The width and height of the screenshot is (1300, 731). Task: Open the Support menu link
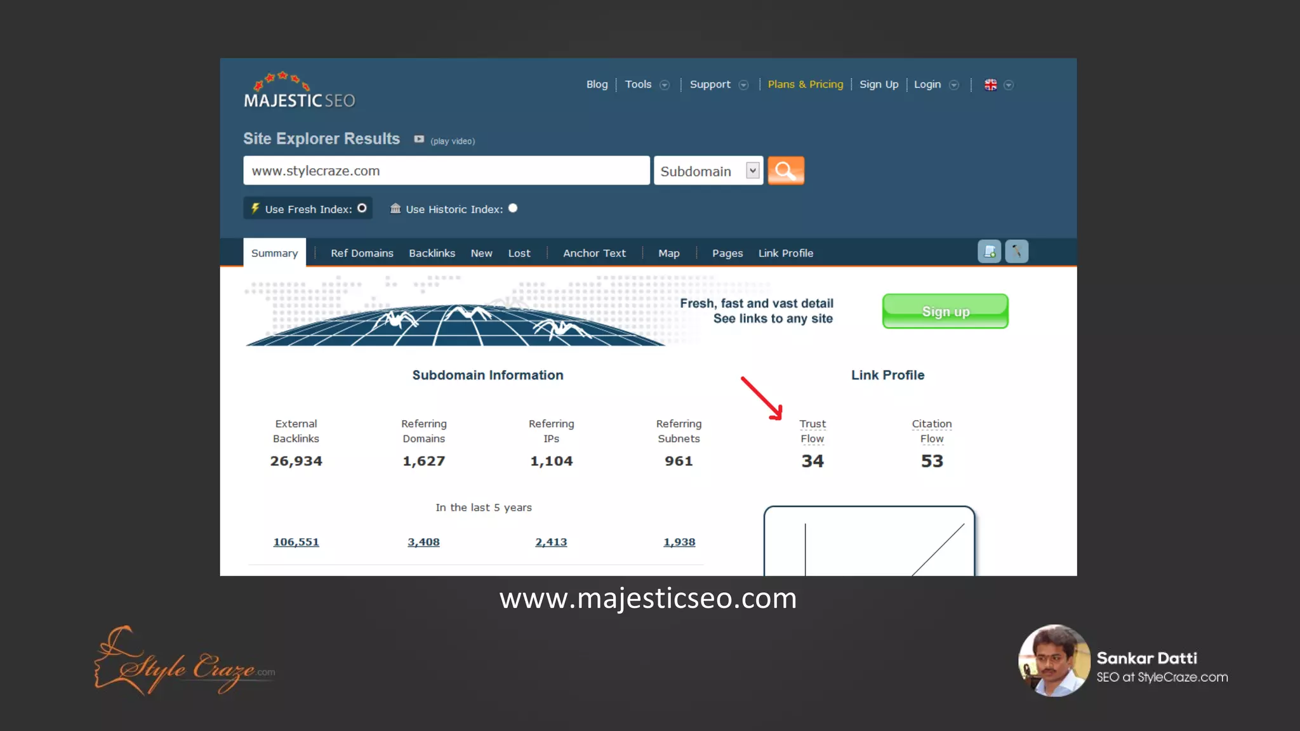coord(710,84)
